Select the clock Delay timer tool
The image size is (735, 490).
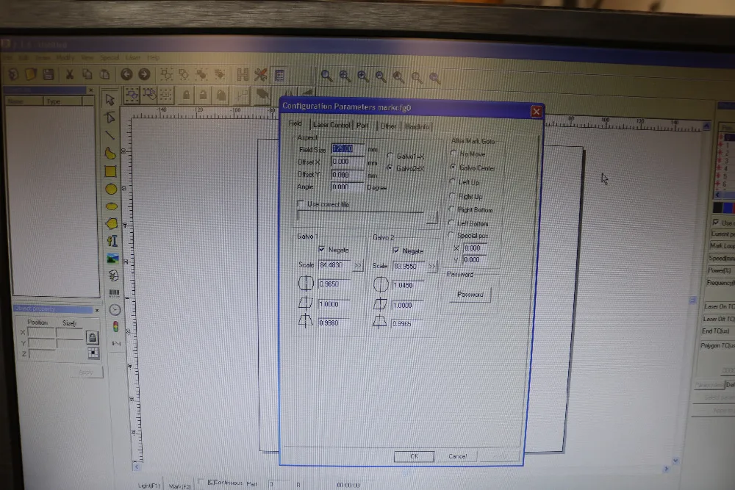click(115, 309)
